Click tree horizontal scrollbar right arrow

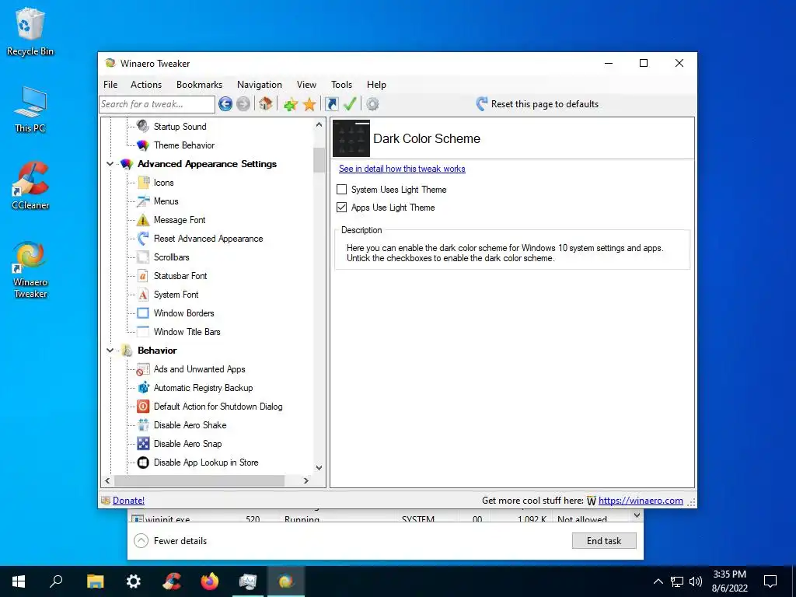(x=305, y=480)
